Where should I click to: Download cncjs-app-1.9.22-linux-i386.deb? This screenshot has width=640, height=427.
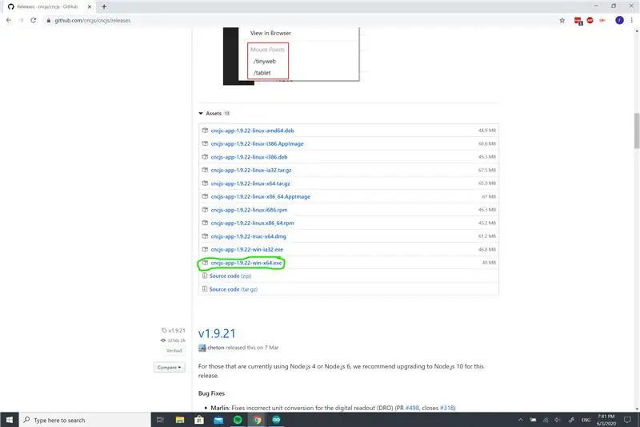coord(249,157)
